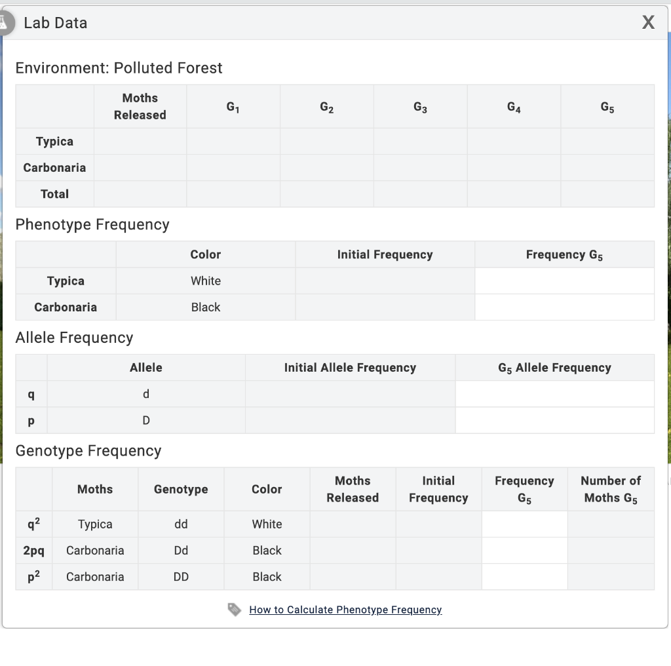
Task: Click Carbonaria label in Phenotype Frequency table
Action: click(66, 307)
